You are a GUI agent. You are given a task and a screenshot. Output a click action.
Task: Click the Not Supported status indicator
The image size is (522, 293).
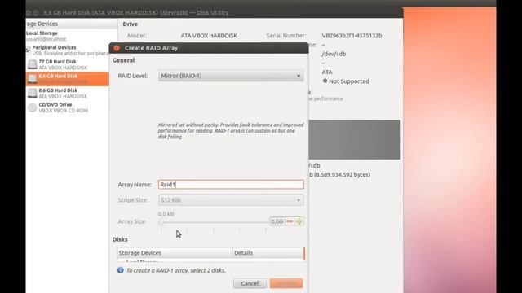pos(346,81)
